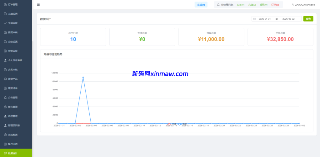Click the notification bell icon
Viewport: 320px width, 157px height.
point(218,5)
